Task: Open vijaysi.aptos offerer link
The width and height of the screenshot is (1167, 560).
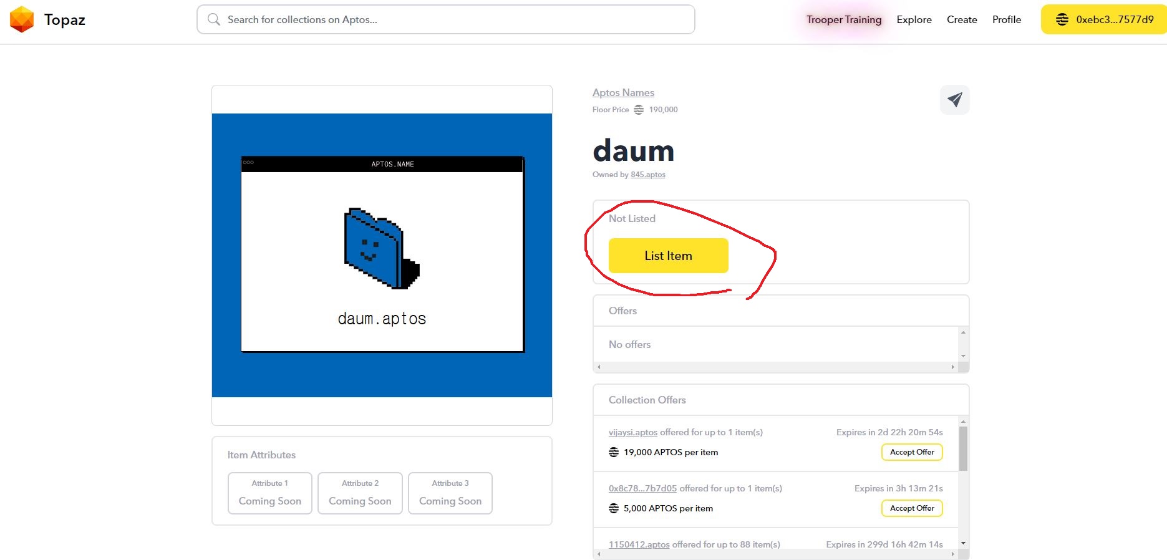Action: click(633, 432)
